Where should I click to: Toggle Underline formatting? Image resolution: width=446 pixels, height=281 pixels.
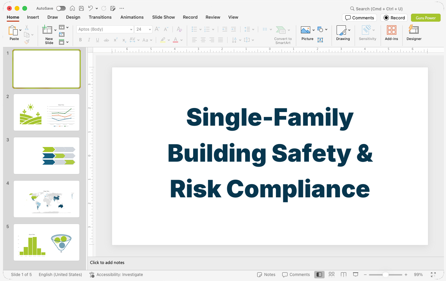click(x=97, y=40)
